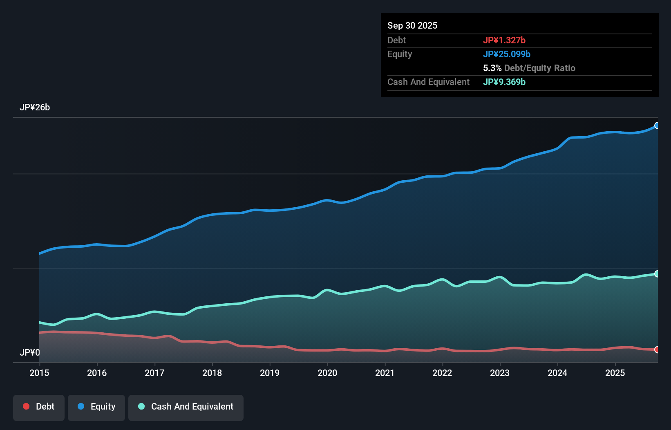The width and height of the screenshot is (671, 430).
Task: Click the red Debt value in tooltip
Action: click(x=505, y=40)
